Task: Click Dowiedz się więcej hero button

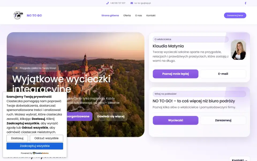Action: pyautogui.click(x=111, y=116)
